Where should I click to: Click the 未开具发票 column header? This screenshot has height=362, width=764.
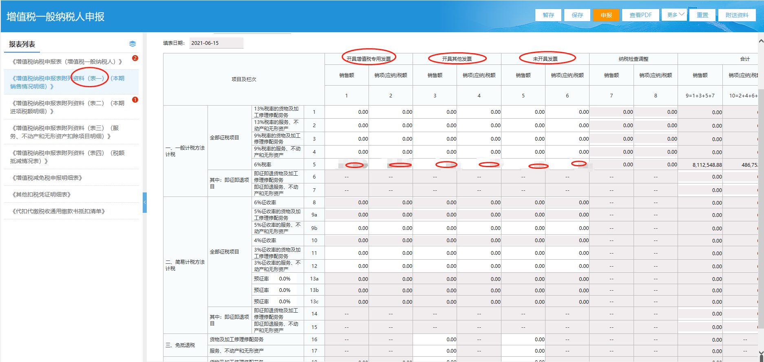[x=545, y=59]
